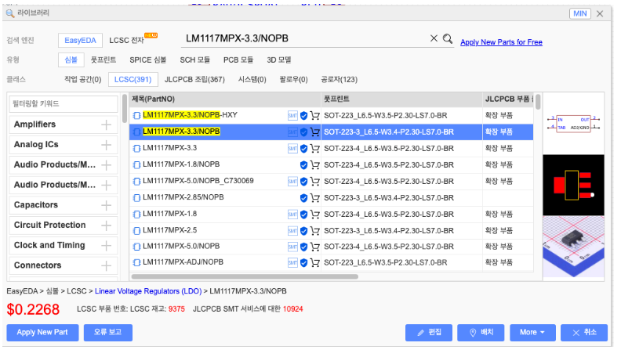Click the symbol icon beside LM1117MPX-1.8/NOPB
The image size is (621, 350).
(136, 165)
